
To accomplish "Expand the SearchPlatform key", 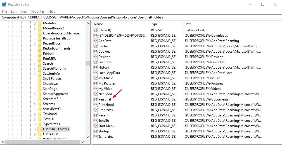I will click(x=35, y=69).
